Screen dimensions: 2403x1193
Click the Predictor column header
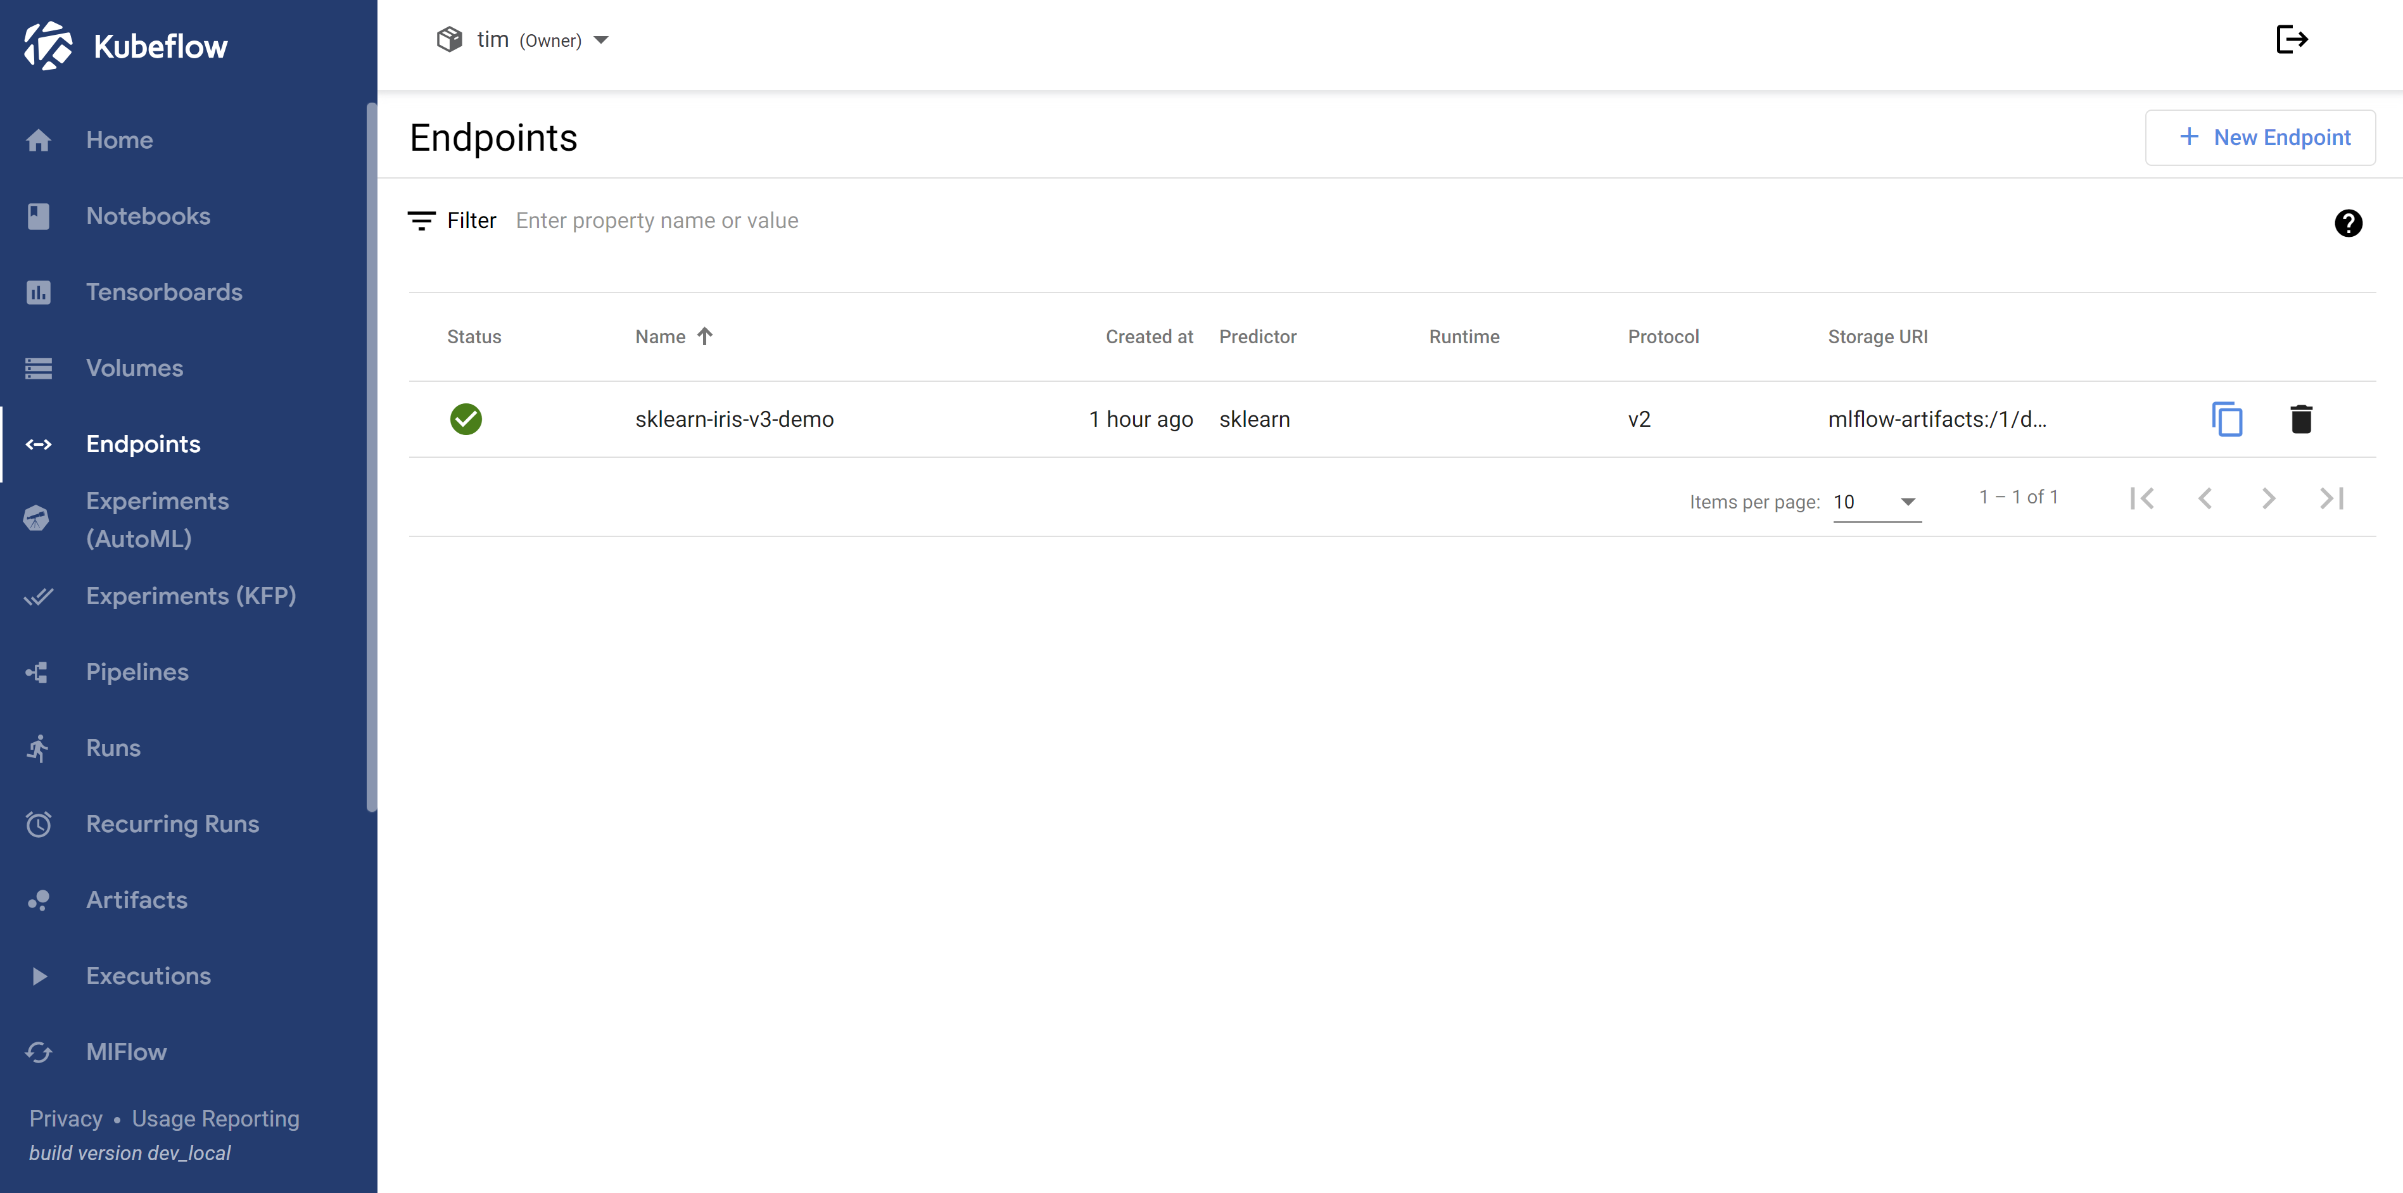click(1257, 337)
